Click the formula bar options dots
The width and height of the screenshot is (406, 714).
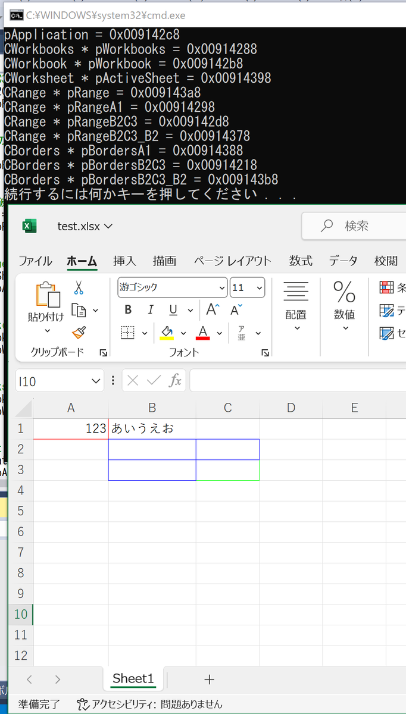click(x=113, y=381)
